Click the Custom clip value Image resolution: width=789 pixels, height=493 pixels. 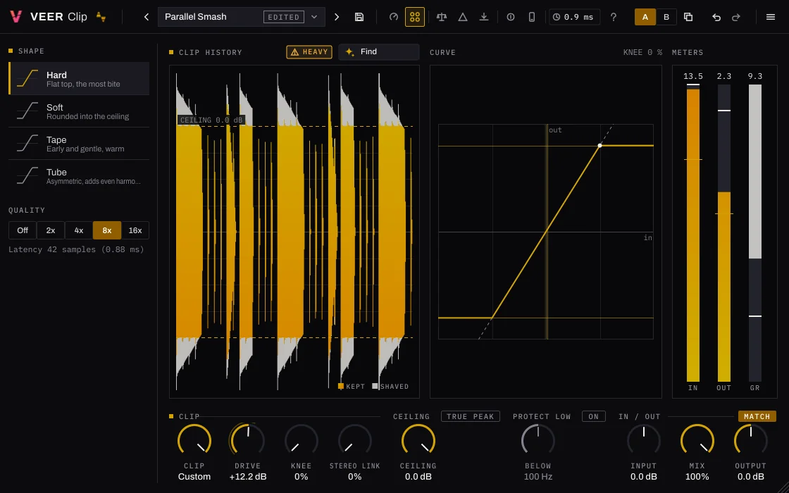[x=194, y=477]
